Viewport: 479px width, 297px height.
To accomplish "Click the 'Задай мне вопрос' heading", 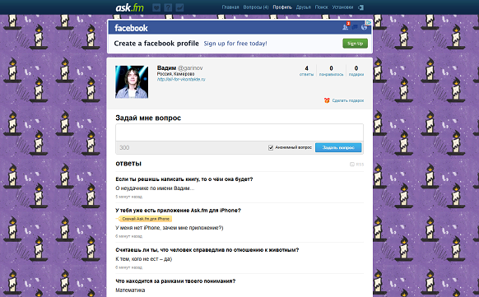I will tap(148, 118).
